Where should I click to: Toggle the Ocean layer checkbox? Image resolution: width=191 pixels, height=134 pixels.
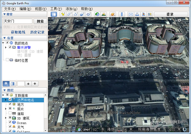point(10,122)
